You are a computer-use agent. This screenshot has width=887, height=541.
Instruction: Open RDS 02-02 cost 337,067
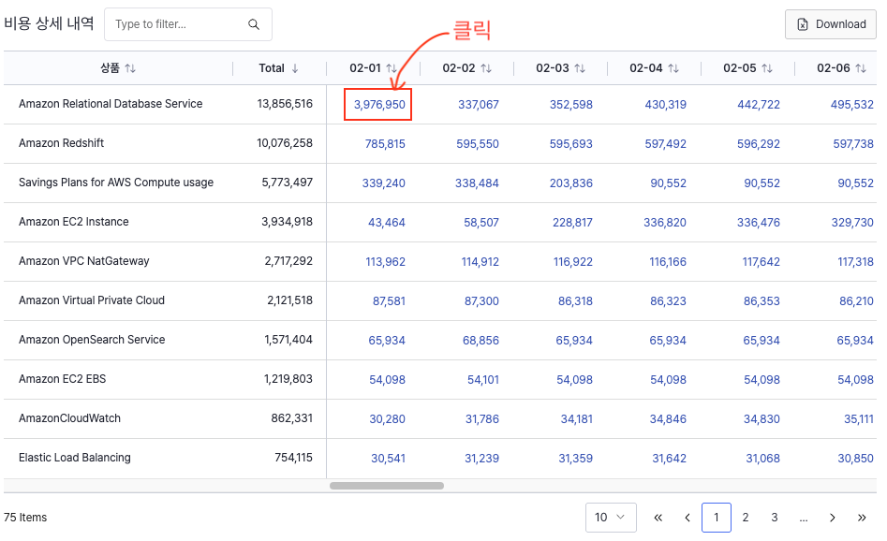(x=479, y=105)
